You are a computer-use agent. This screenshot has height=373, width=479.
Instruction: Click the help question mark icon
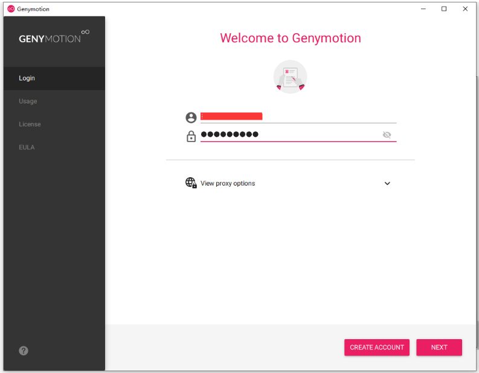pyautogui.click(x=24, y=351)
